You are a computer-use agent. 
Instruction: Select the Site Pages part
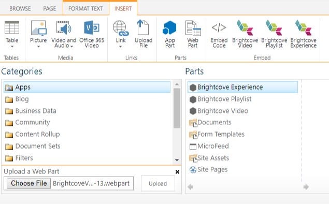point(212,169)
